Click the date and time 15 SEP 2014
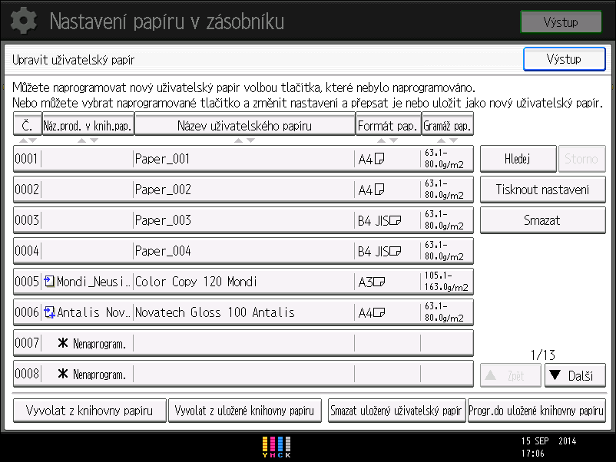Image resolution: width=616 pixels, height=462 pixels. [x=548, y=447]
